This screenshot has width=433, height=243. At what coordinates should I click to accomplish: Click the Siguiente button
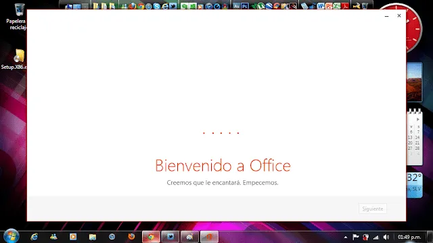373,209
